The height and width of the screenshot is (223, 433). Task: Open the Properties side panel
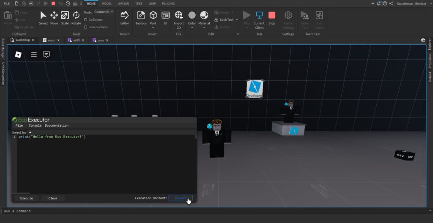pos(430,61)
